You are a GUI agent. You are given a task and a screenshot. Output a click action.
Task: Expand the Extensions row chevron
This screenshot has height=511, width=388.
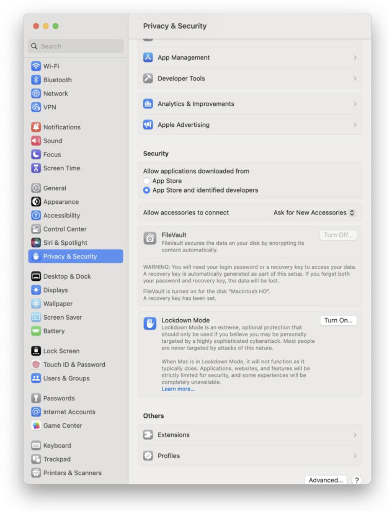click(x=355, y=435)
